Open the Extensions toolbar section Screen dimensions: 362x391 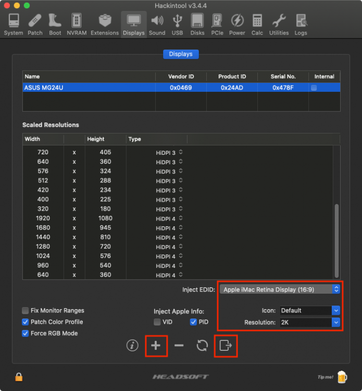coord(105,25)
